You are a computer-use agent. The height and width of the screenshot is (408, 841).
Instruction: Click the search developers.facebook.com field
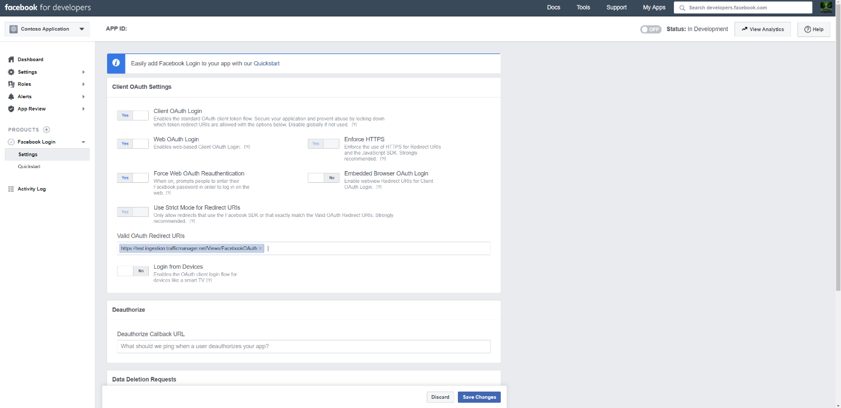point(743,8)
